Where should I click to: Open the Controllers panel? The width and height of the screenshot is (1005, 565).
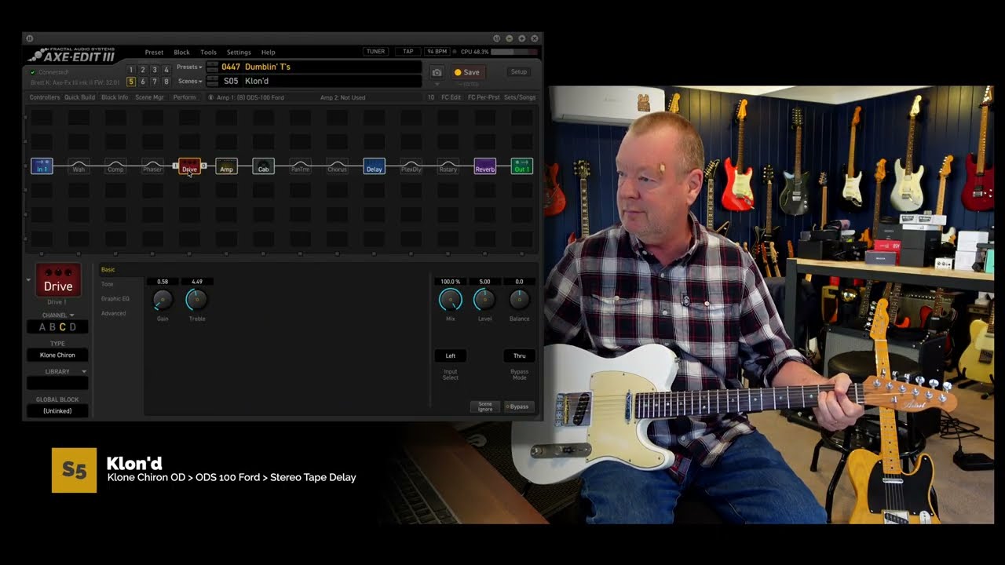pyautogui.click(x=45, y=97)
